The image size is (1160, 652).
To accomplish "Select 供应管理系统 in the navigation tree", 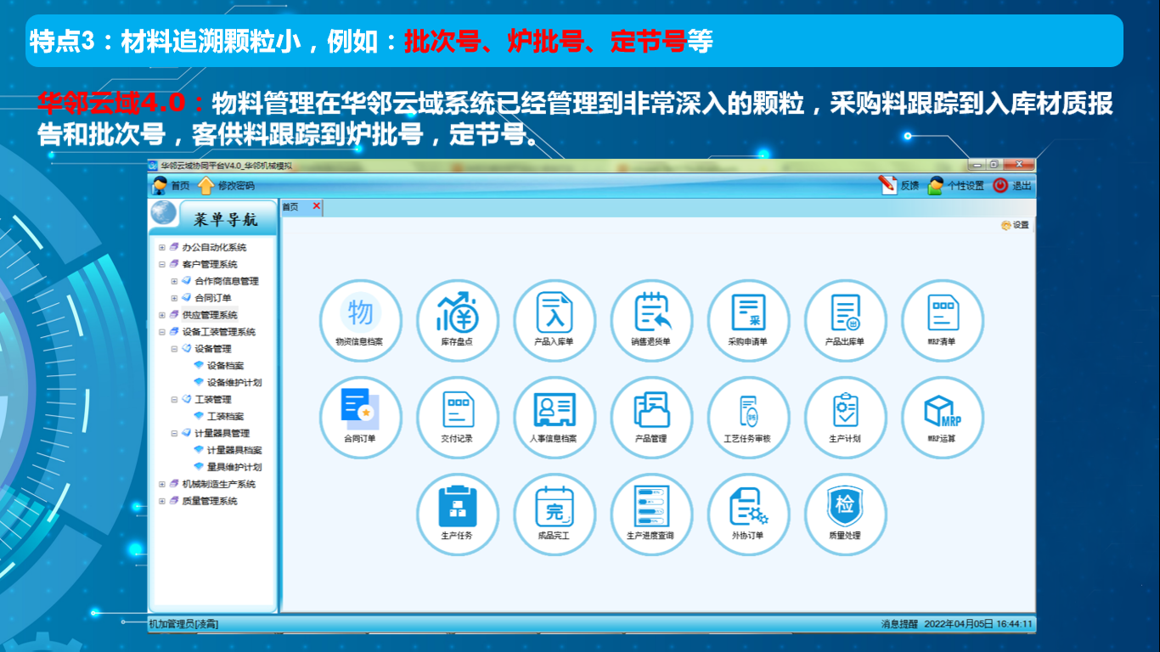I will click(210, 315).
